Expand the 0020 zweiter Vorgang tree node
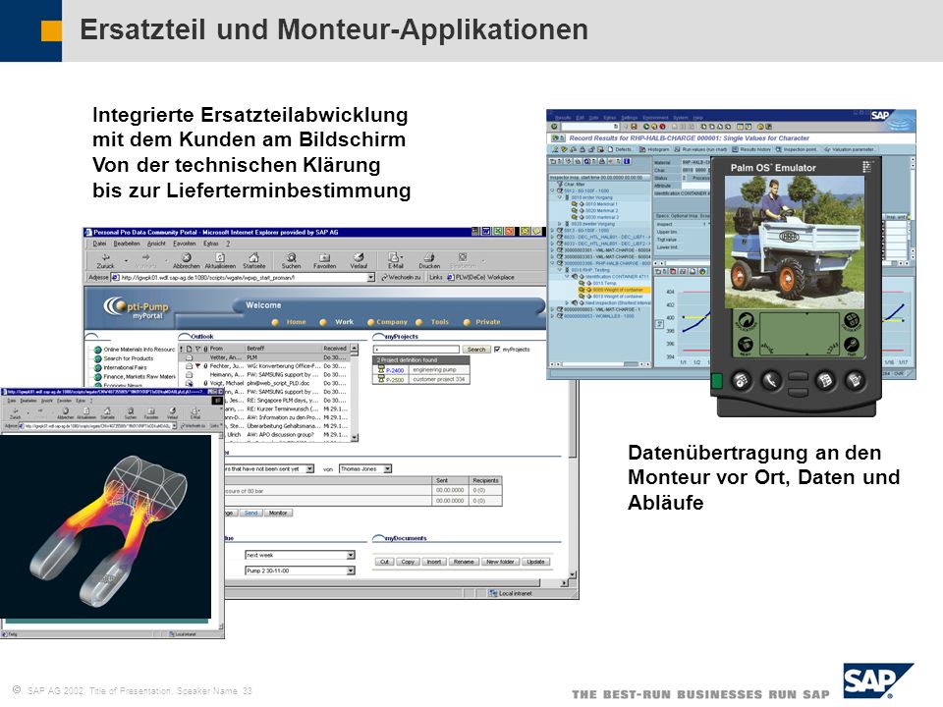 [x=559, y=224]
